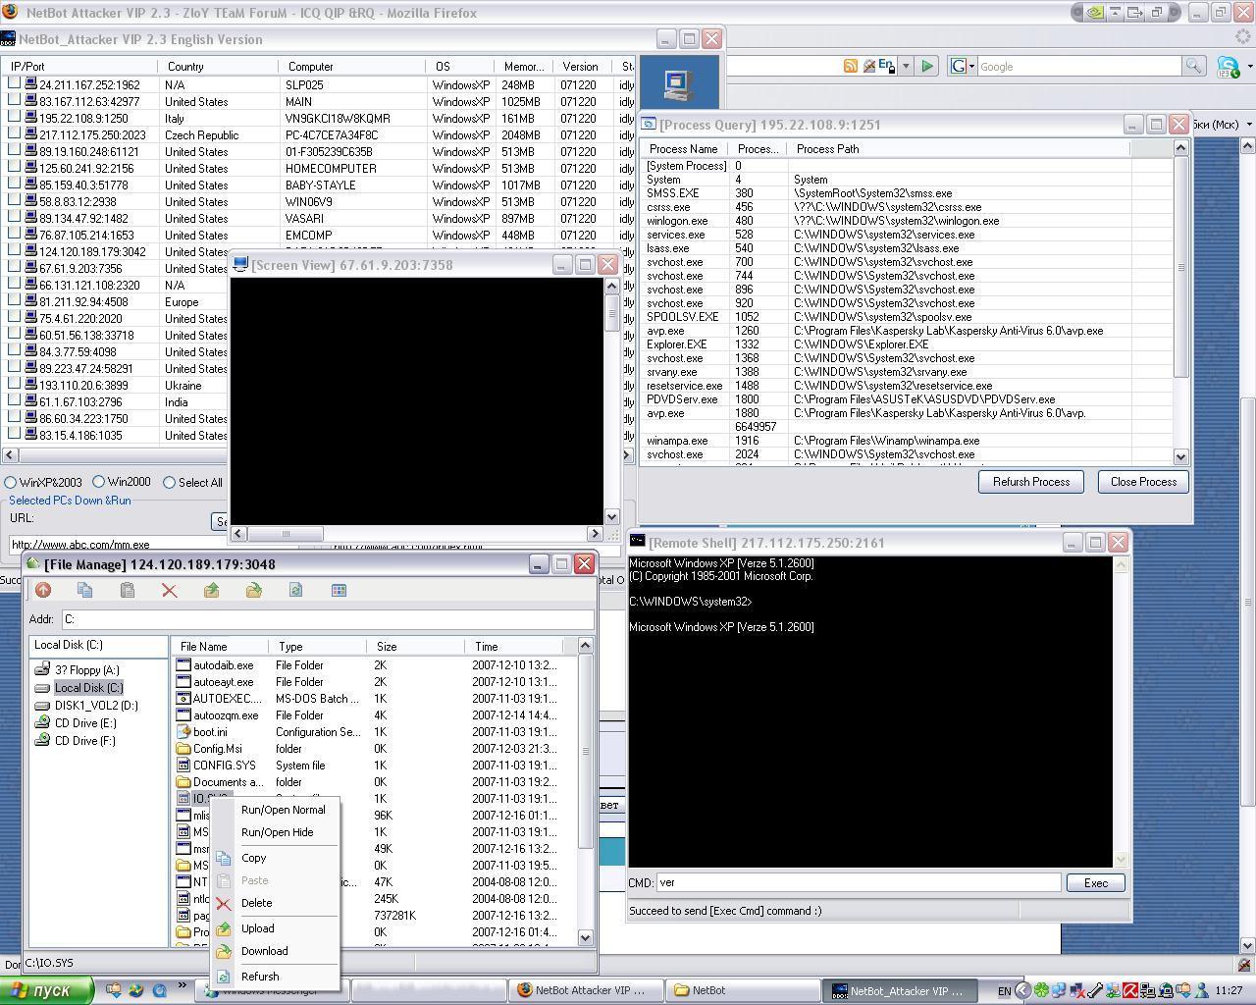Click the Addr field in File Manage
1256x1005 pixels.
(328, 619)
